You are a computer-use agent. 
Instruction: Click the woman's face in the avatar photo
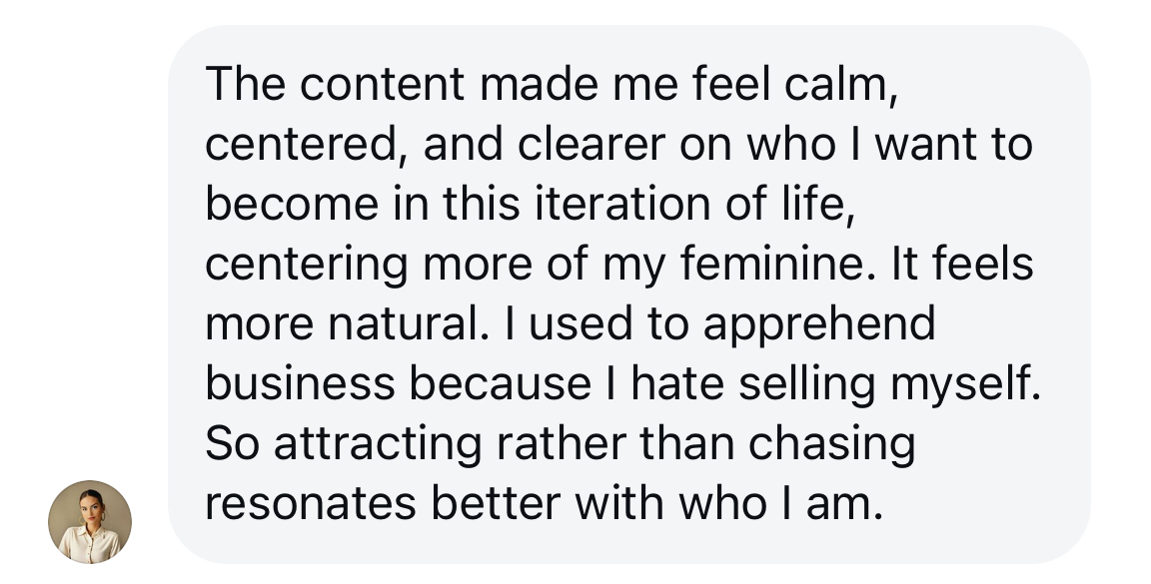click(x=91, y=508)
